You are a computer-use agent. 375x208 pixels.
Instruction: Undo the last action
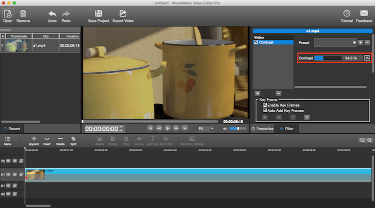click(52, 13)
